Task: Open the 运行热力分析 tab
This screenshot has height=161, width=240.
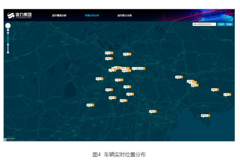Action: 124,16
